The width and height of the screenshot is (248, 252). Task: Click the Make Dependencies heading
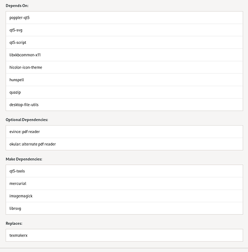point(24,159)
